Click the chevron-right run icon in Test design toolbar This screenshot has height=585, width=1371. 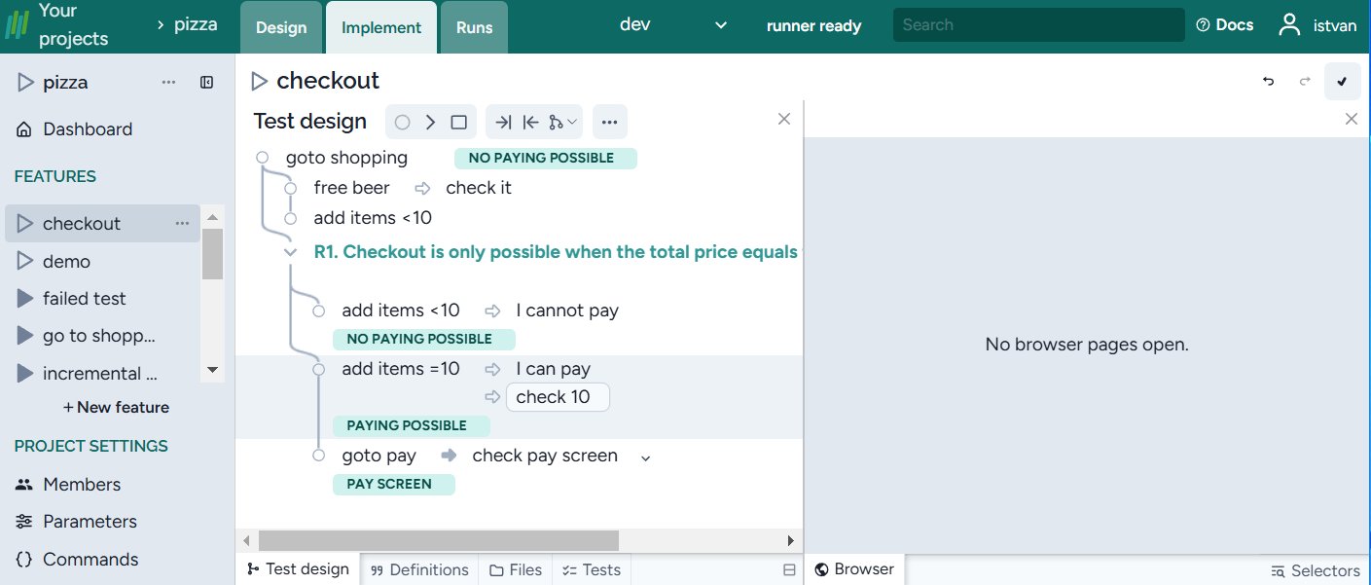pos(430,123)
